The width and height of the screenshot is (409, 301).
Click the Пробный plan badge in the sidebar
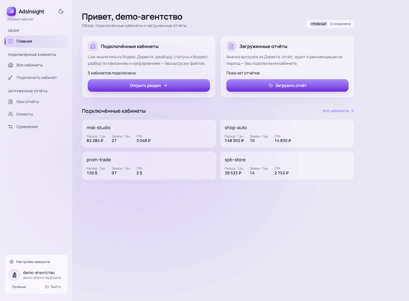[19, 287]
